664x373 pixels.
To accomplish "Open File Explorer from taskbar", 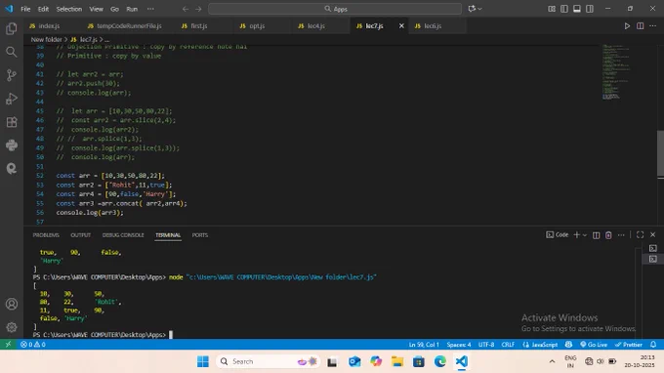I will pos(397,361).
